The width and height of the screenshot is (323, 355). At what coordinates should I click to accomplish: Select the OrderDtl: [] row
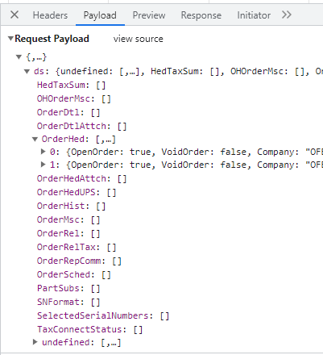(68, 112)
